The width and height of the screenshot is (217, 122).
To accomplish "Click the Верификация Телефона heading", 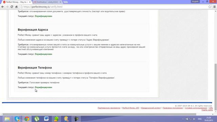I will point(35,68).
